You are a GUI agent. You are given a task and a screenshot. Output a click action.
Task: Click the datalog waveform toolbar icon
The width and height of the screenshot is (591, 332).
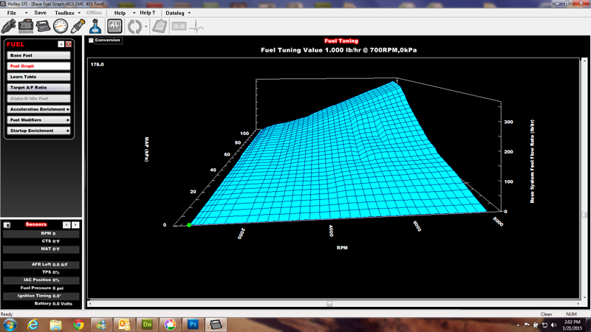coord(197,27)
